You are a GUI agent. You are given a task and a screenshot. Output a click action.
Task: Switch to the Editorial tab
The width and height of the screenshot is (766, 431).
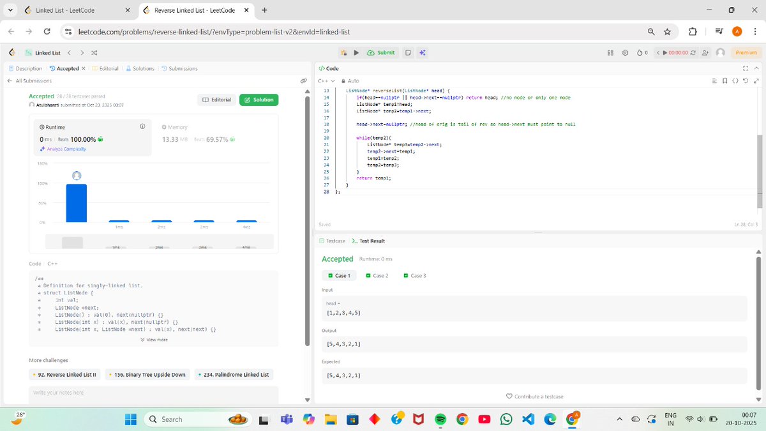[105, 68]
